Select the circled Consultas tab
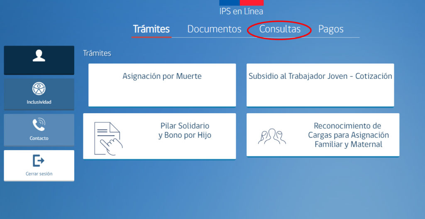Viewport: 425px width, 219px height. pos(280,29)
